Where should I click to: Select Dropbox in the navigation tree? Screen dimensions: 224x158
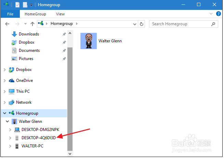click(24, 70)
